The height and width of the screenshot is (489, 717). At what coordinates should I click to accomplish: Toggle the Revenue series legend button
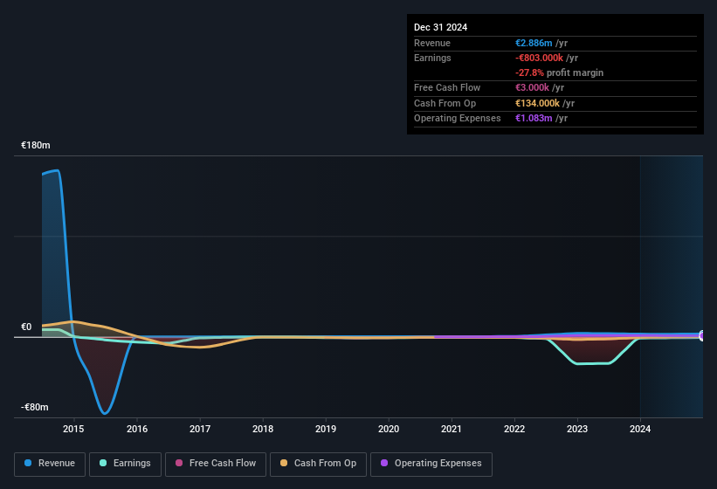(50, 465)
